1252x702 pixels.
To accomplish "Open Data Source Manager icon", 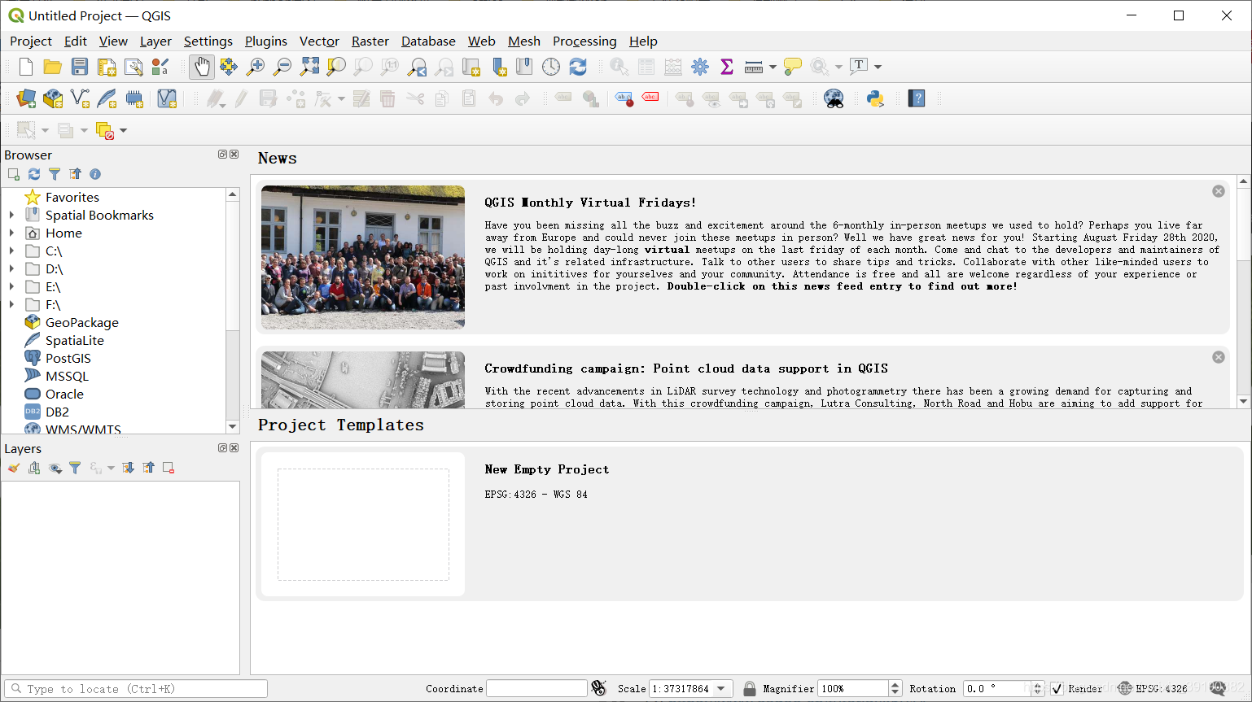I will [x=26, y=99].
